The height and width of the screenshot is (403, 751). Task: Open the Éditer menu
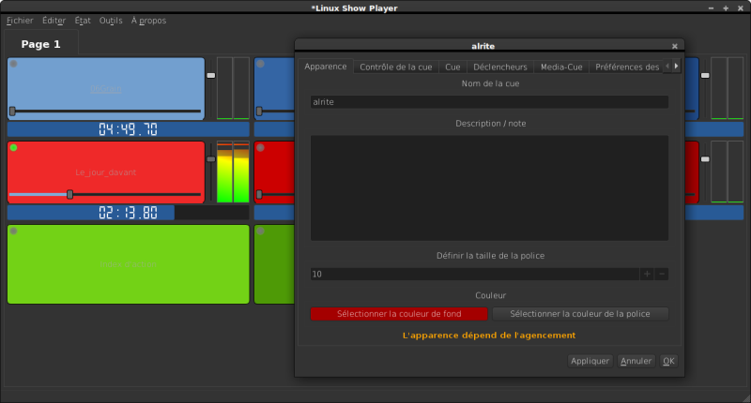point(54,21)
